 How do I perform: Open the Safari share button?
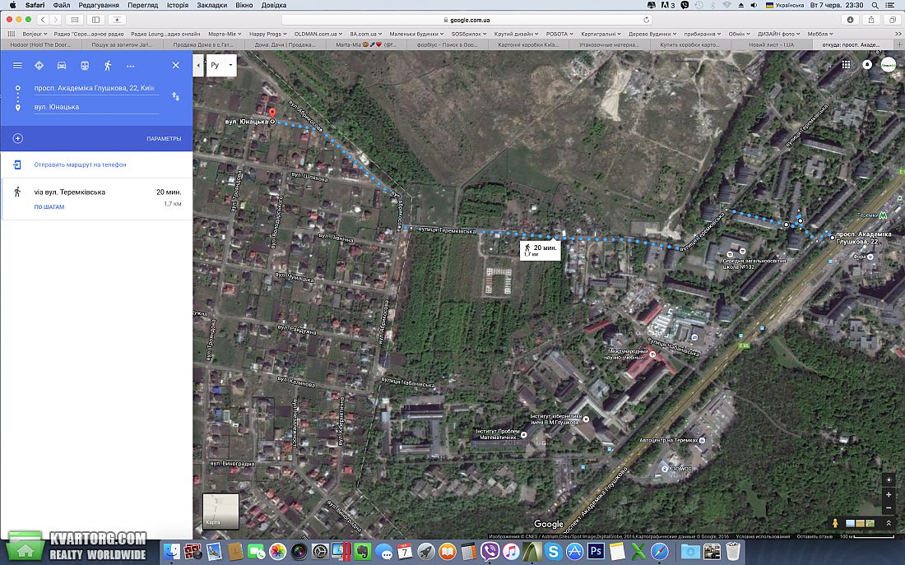pyautogui.click(x=871, y=20)
